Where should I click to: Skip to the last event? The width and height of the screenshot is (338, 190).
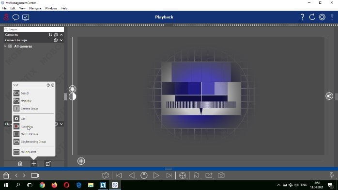pyautogui.click(x=169, y=175)
